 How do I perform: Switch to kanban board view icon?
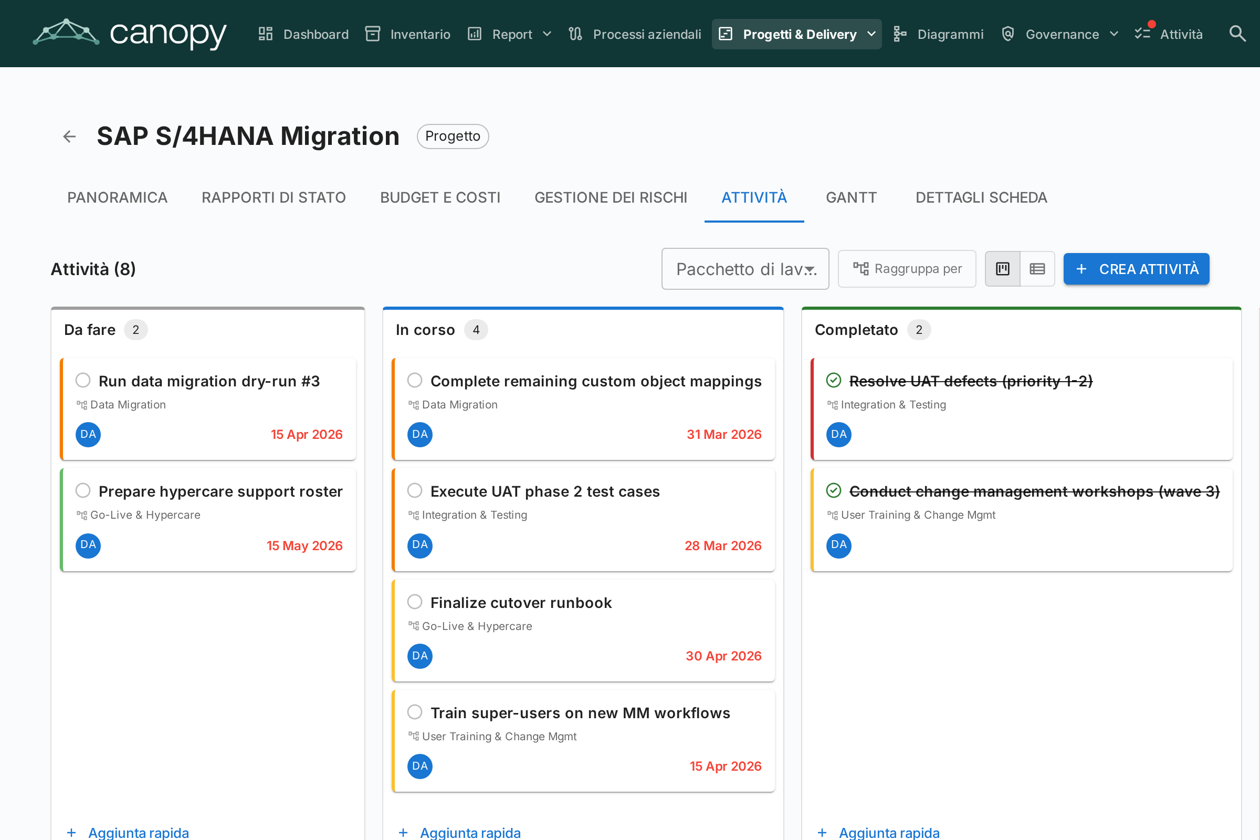coord(1002,269)
